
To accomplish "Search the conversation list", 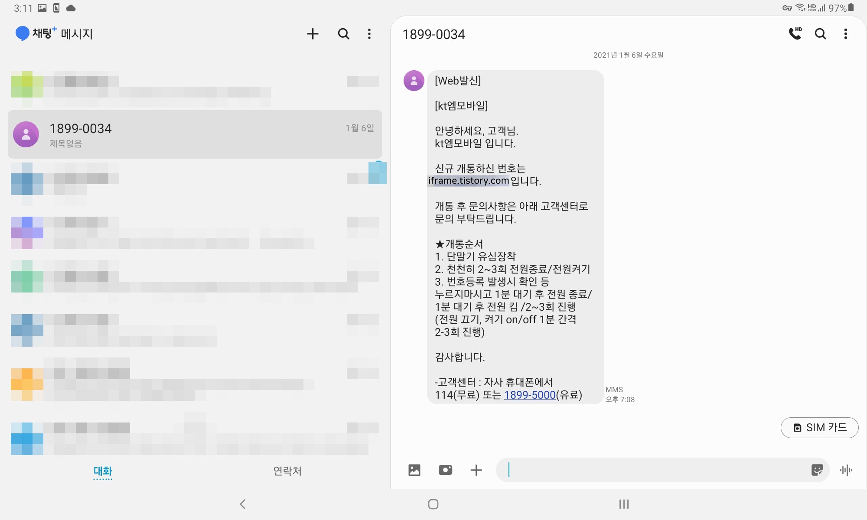I will (343, 34).
